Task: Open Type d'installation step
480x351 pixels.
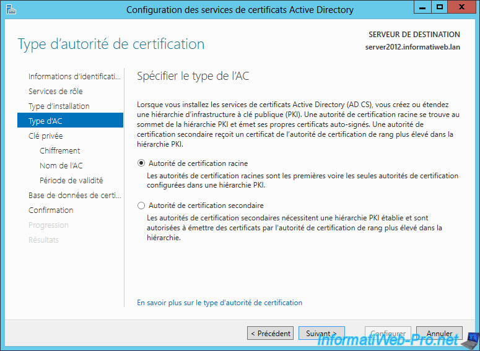Action: tap(59, 106)
